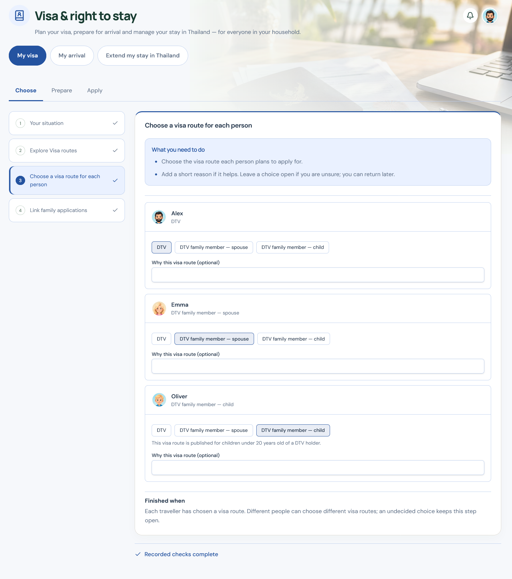Switch to the My arrival section

(x=72, y=55)
